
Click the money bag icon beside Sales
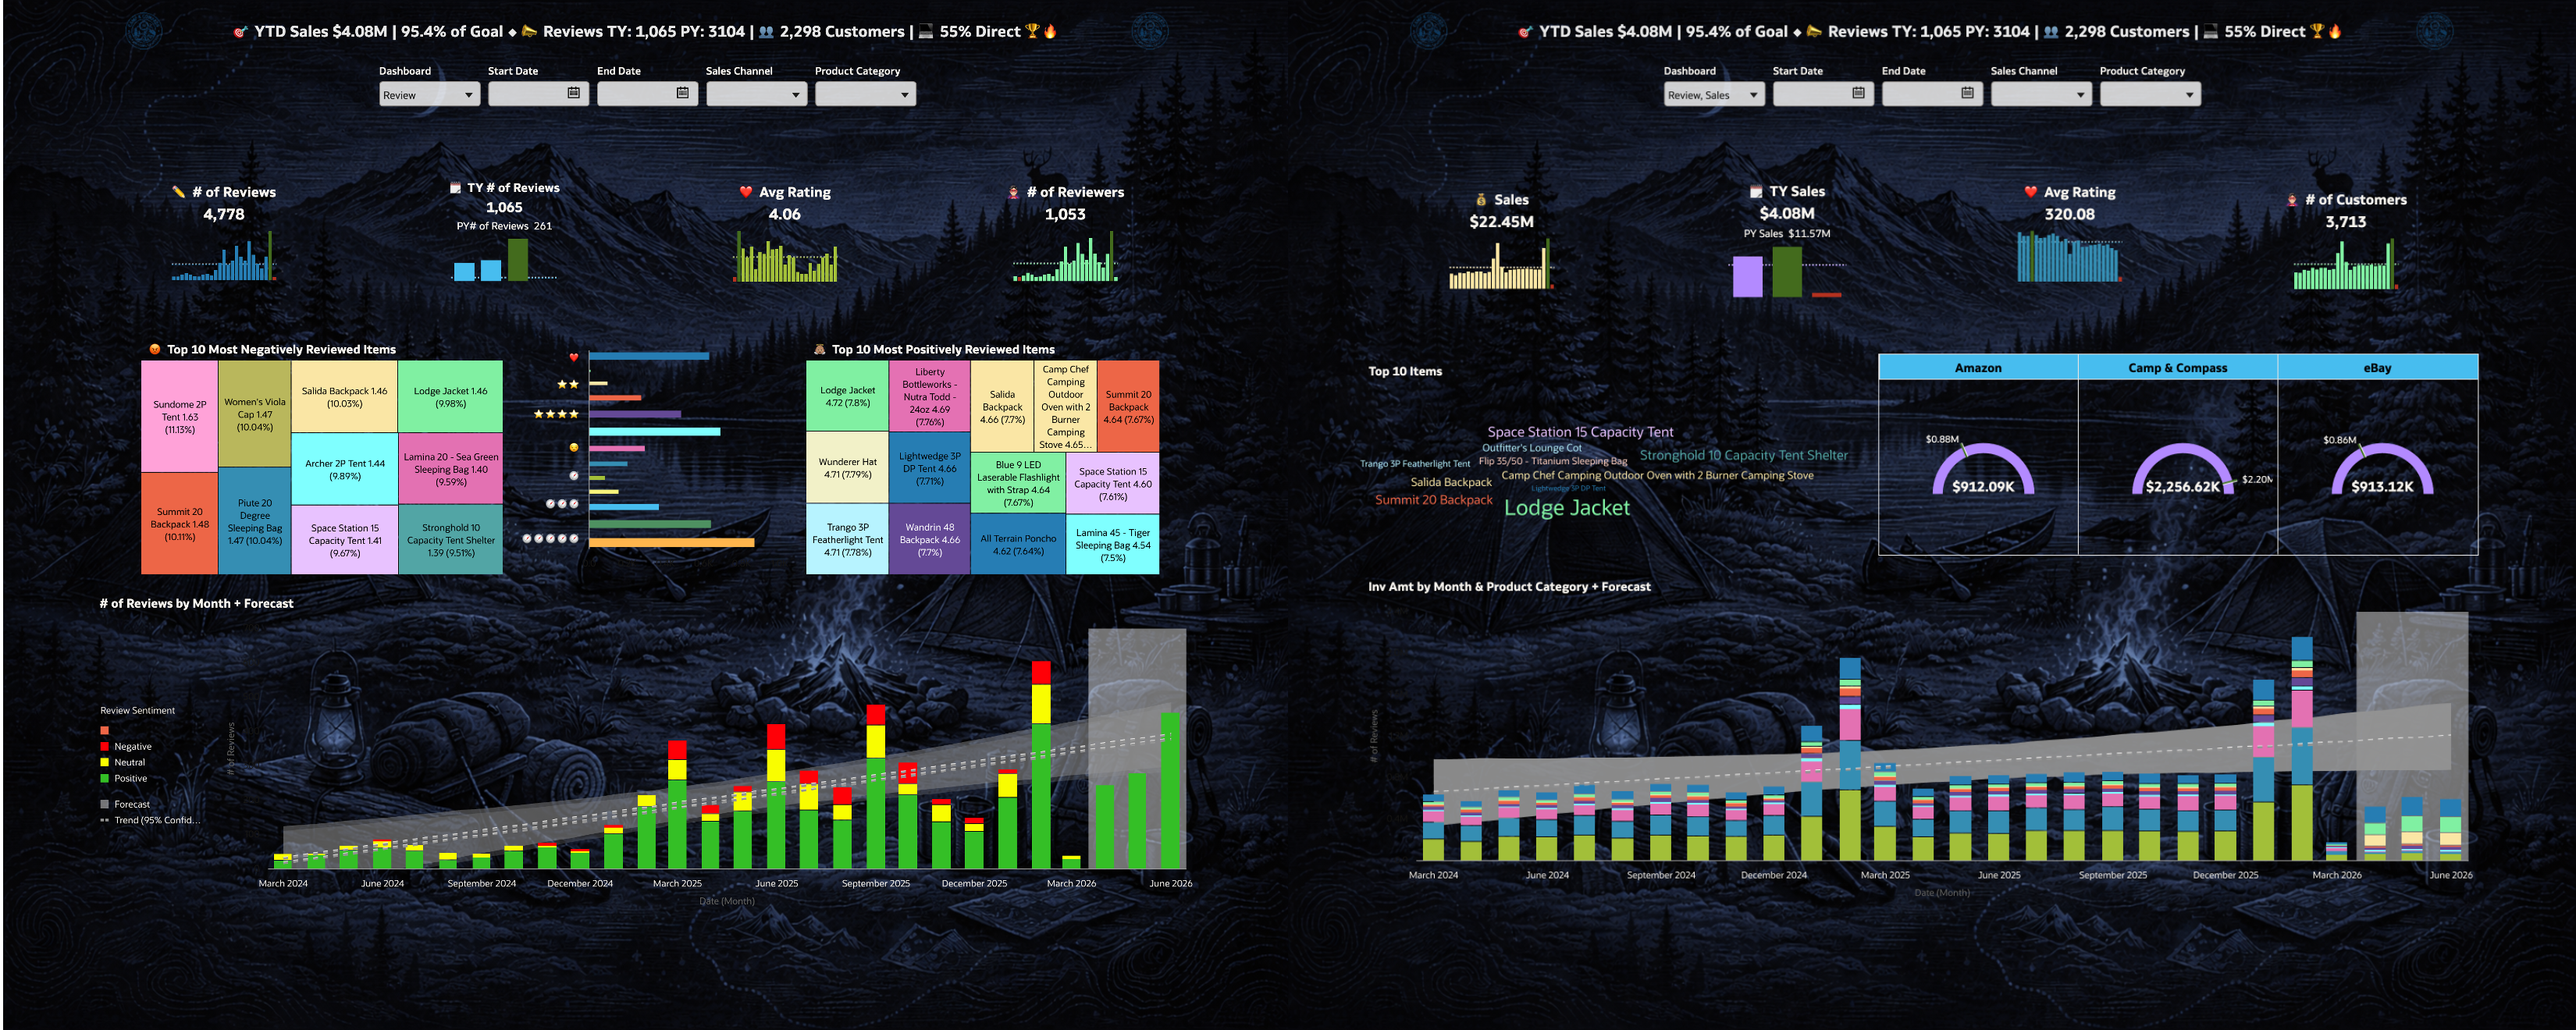[1481, 200]
